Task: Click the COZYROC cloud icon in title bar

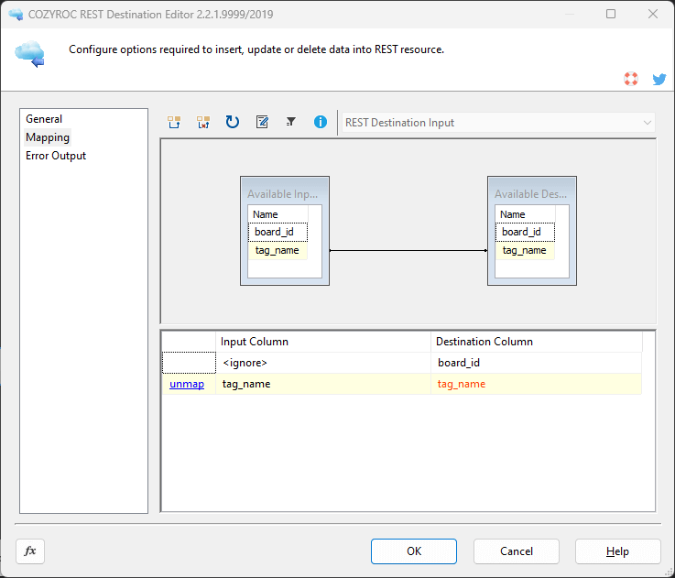Action: point(16,15)
